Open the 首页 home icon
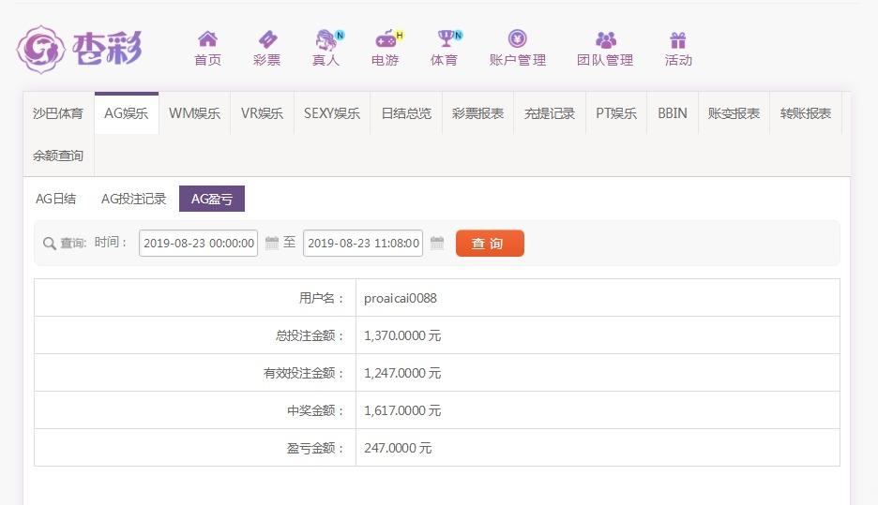The height and width of the screenshot is (505, 878). coord(207,39)
